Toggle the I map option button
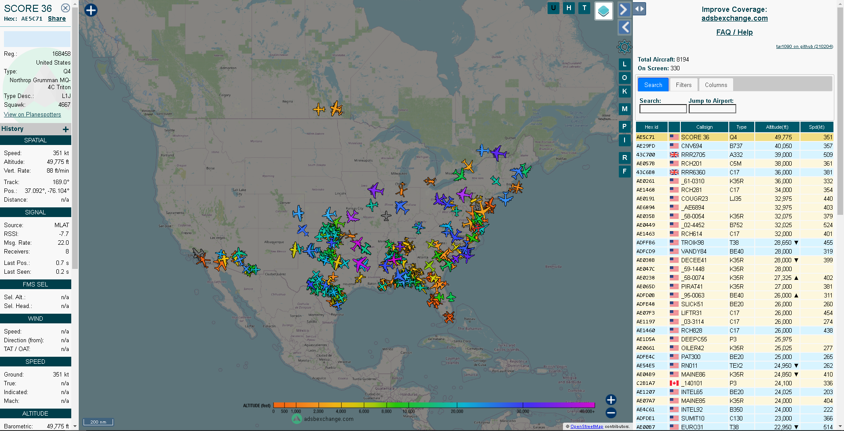This screenshot has height=431, width=844. (625, 140)
